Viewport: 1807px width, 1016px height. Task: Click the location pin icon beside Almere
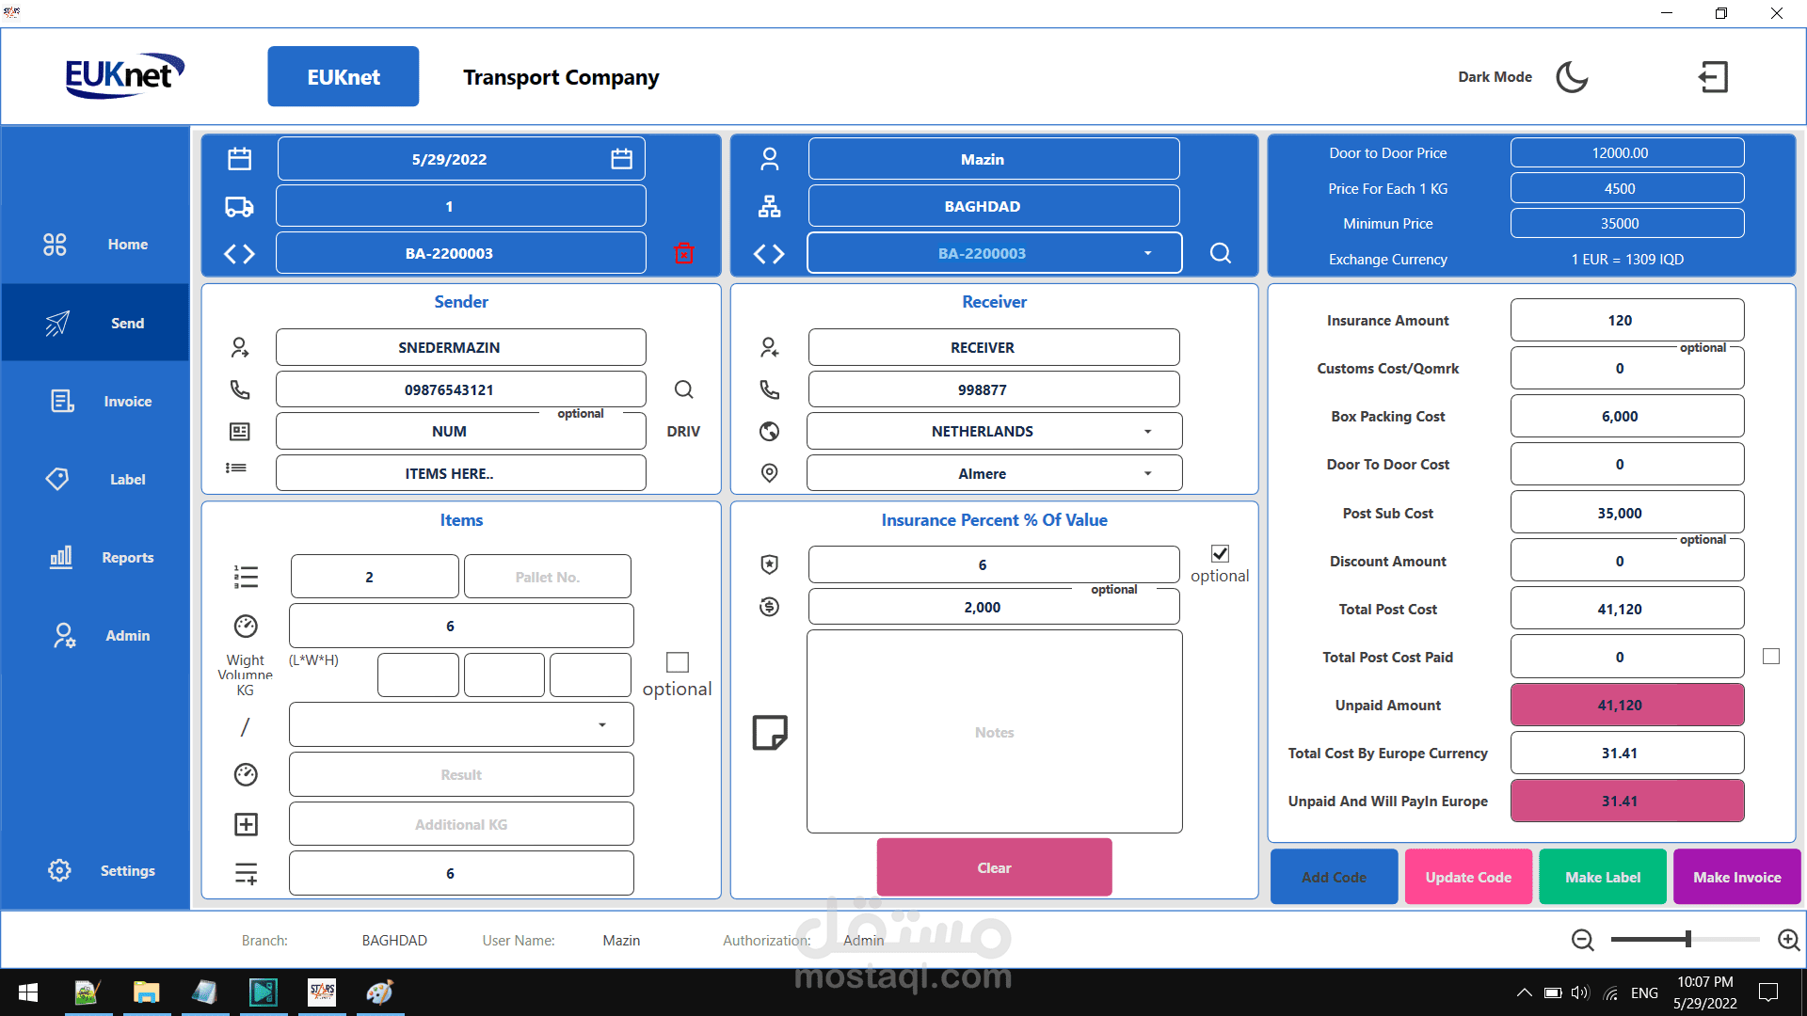tap(770, 473)
